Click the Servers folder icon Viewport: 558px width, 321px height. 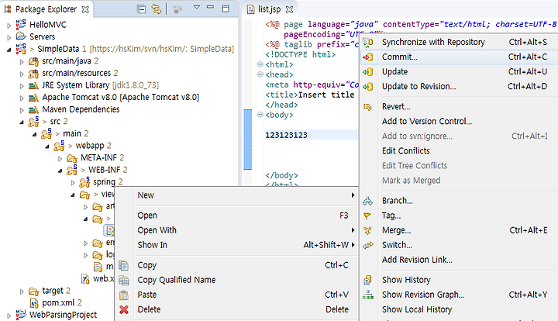(21, 36)
